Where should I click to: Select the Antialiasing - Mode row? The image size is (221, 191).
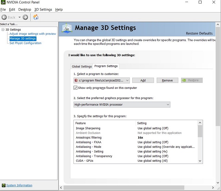click(x=135, y=147)
